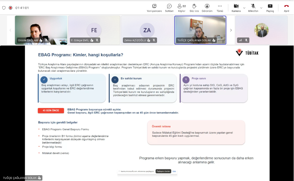
Task: Raise hand with Söz iste
Action: coord(194,8)
